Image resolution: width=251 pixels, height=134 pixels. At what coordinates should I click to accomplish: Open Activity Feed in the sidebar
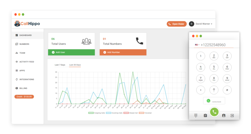[x=26, y=62]
